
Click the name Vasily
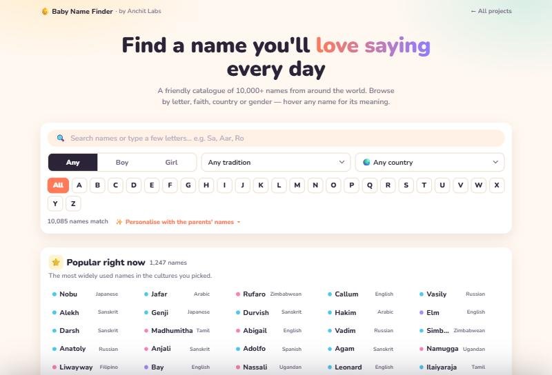coord(437,294)
